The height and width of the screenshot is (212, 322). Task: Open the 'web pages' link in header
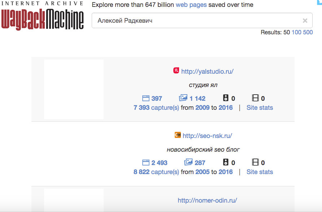[x=191, y=5]
